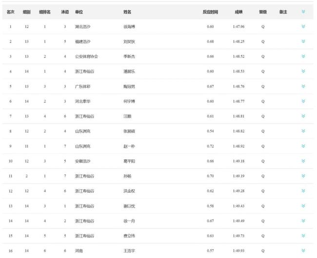Expand details for 孙杨's 1:49.19 row
The width and height of the screenshot is (317, 258).
click(303, 176)
